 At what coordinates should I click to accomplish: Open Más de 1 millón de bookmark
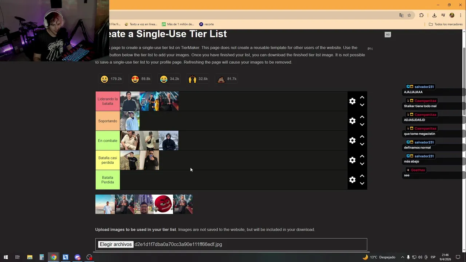coord(178,24)
